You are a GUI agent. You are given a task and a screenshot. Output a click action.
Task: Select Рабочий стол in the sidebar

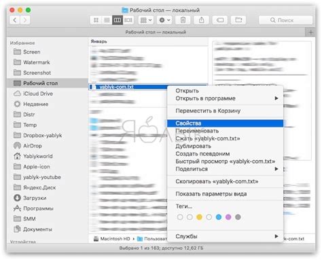click(x=48, y=83)
